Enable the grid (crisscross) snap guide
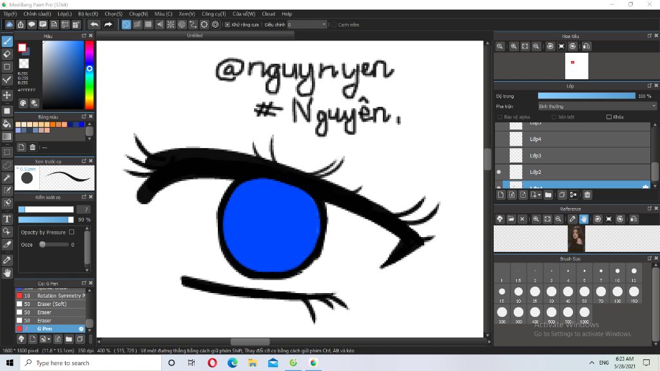This screenshot has width=660, height=371. (x=149, y=24)
